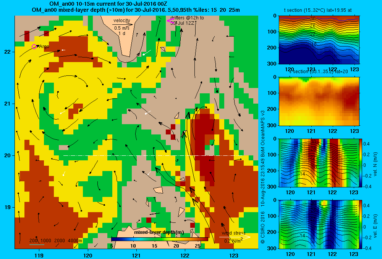The height and width of the screenshot is (259, 382).
Task: Open the salinity section panel
Action: [x=319, y=101]
